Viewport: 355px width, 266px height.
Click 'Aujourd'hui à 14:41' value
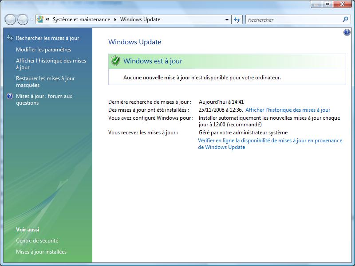tap(221, 102)
